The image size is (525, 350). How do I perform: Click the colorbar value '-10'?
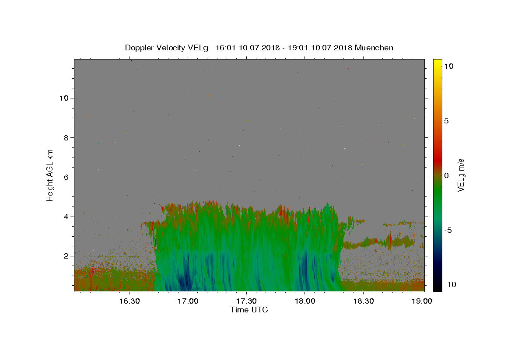coord(450,284)
